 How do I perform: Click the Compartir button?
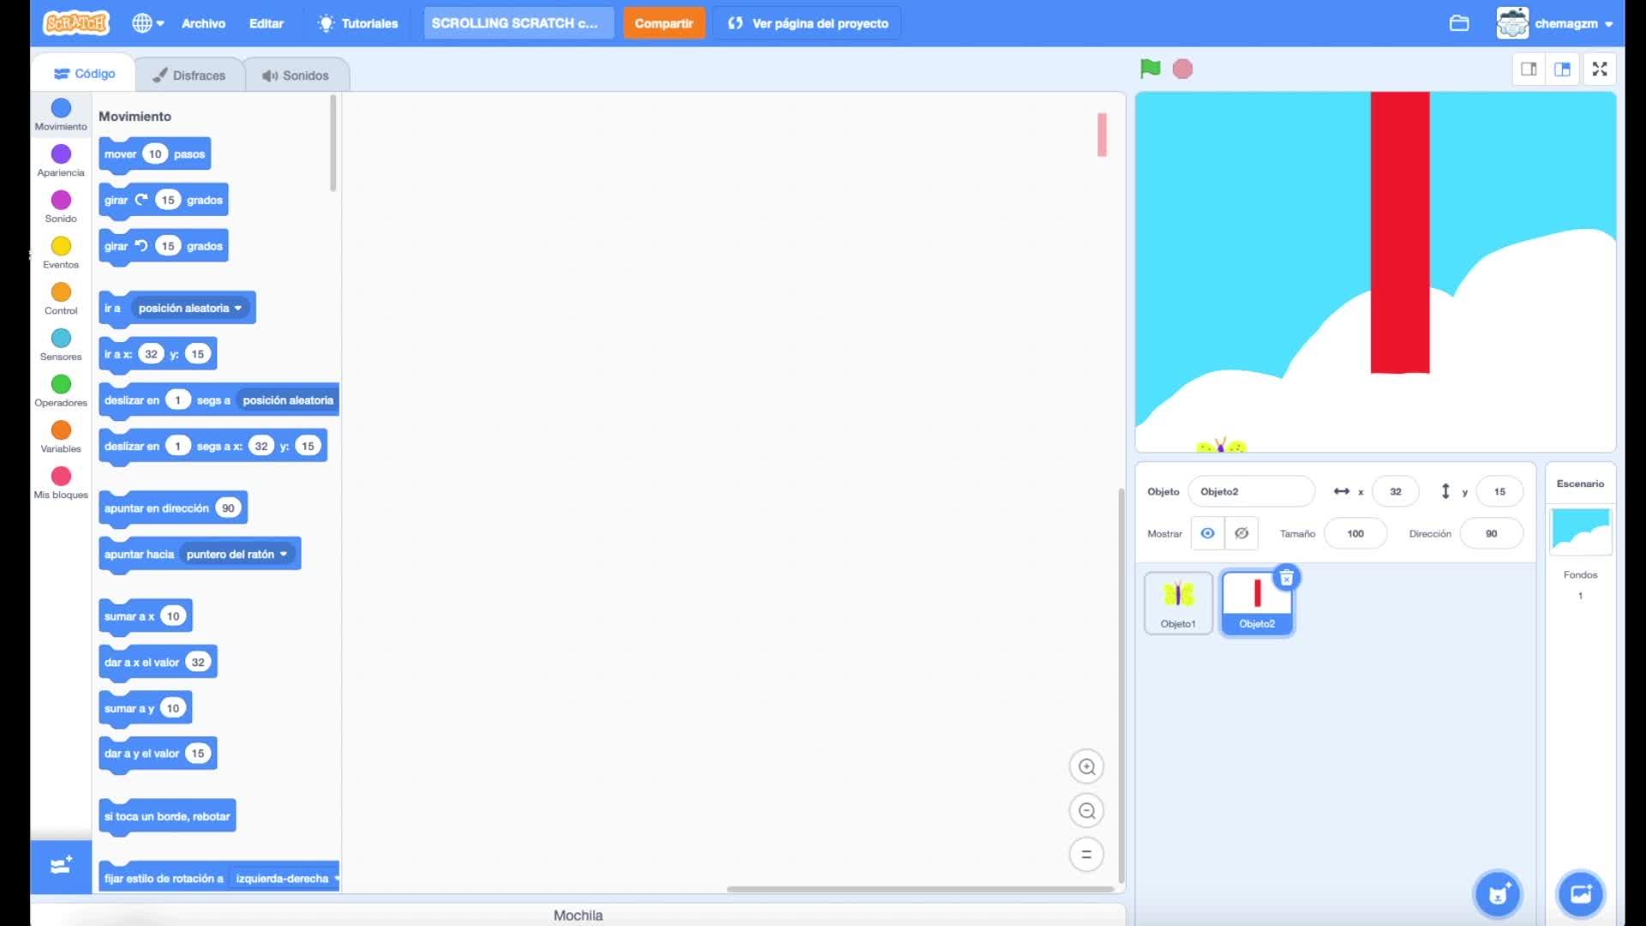(x=664, y=23)
